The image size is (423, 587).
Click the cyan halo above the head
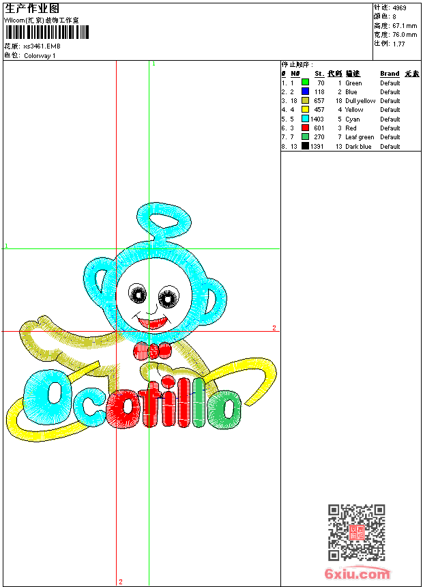tap(164, 220)
